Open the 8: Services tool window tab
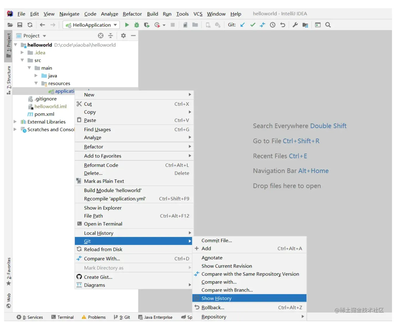The height and width of the screenshot is (322, 402). [x=30, y=317]
